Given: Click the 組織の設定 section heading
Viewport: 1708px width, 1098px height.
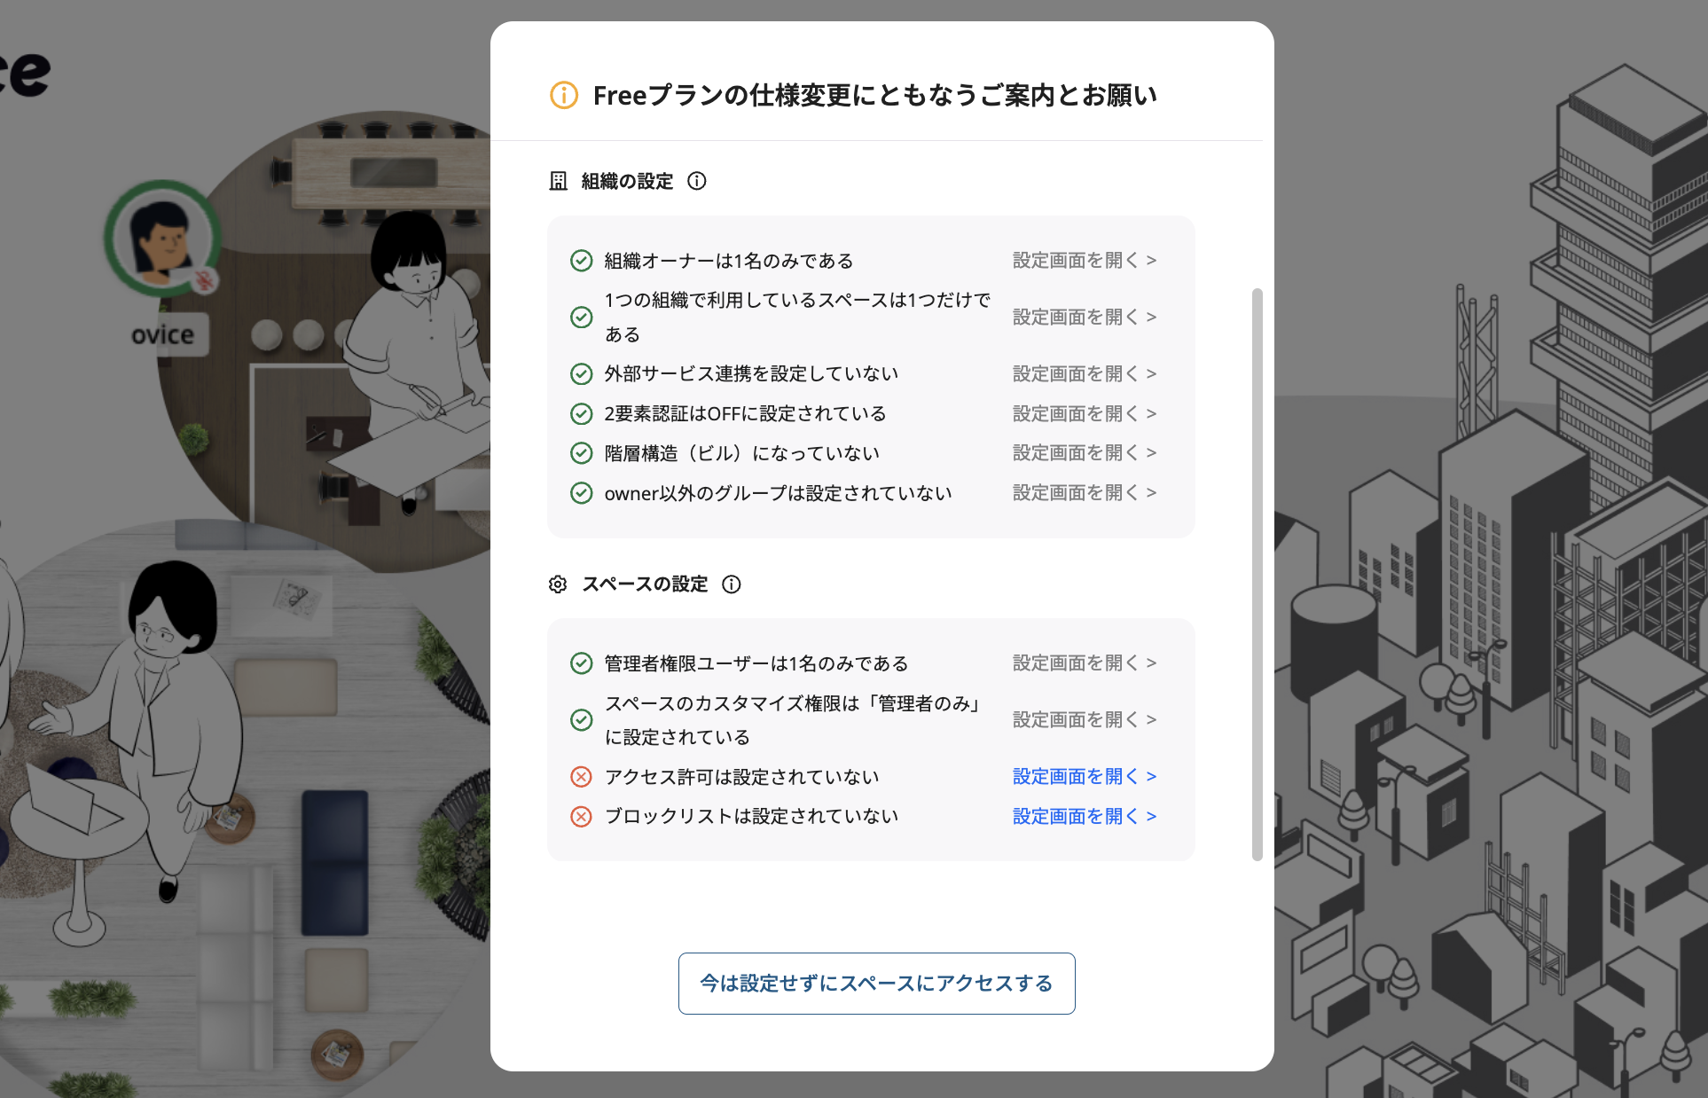Looking at the screenshot, I should [x=627, y=181].
